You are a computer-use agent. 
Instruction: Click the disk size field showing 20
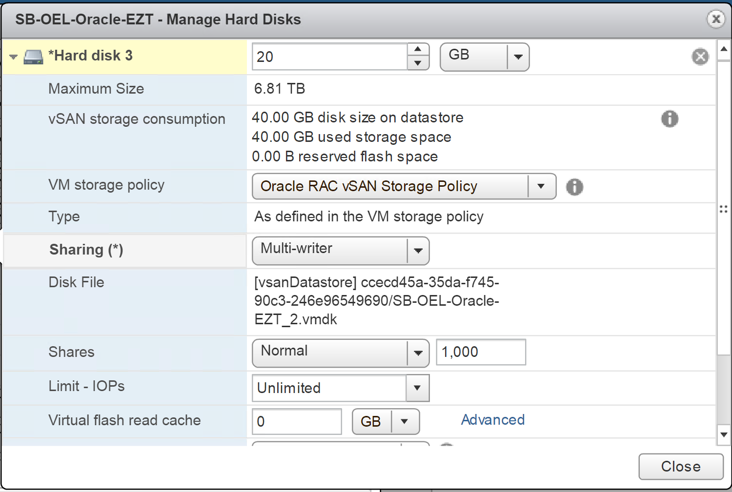[x=329, y=57]
